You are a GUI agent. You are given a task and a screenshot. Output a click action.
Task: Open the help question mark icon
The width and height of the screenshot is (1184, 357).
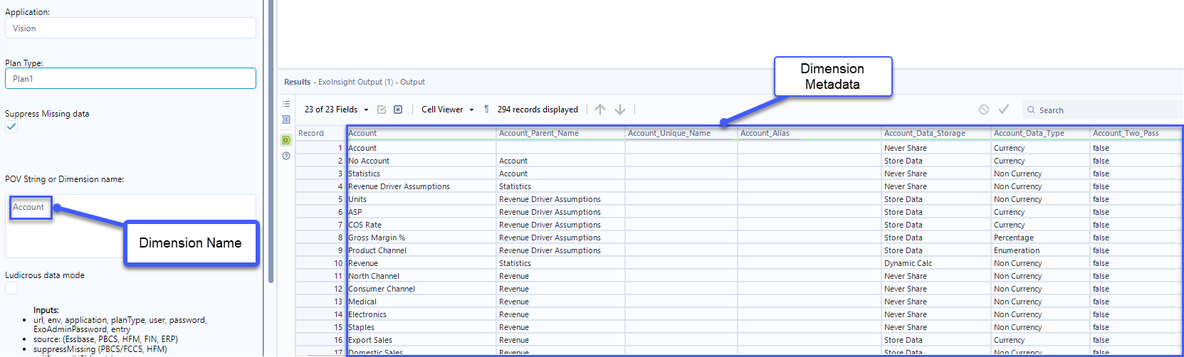point(286,156)
